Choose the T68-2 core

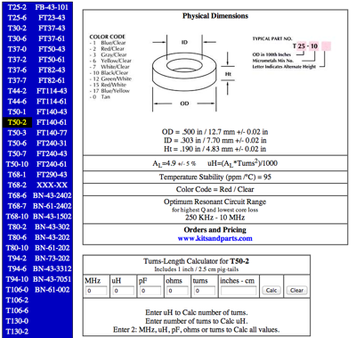17,185
